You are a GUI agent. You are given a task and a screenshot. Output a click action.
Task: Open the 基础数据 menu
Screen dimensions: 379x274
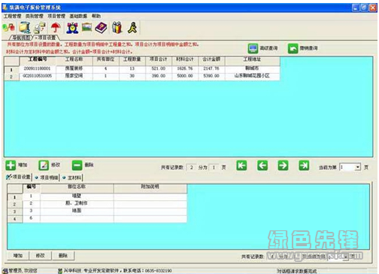point(78,16)
